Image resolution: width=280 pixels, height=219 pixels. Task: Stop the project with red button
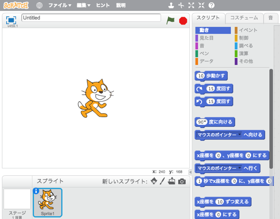(183, 21)
